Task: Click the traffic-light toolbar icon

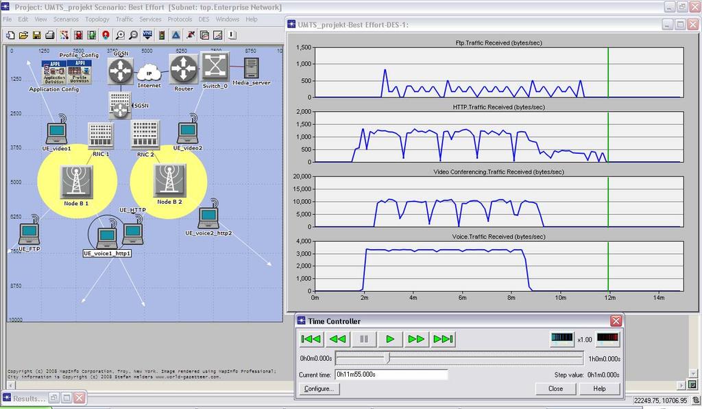Action: pos(162,35)
